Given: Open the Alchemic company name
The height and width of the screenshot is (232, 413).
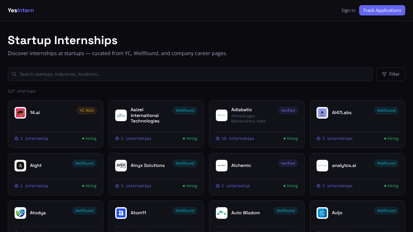Looking at the screenshot, I should click(x=241, y=166).
